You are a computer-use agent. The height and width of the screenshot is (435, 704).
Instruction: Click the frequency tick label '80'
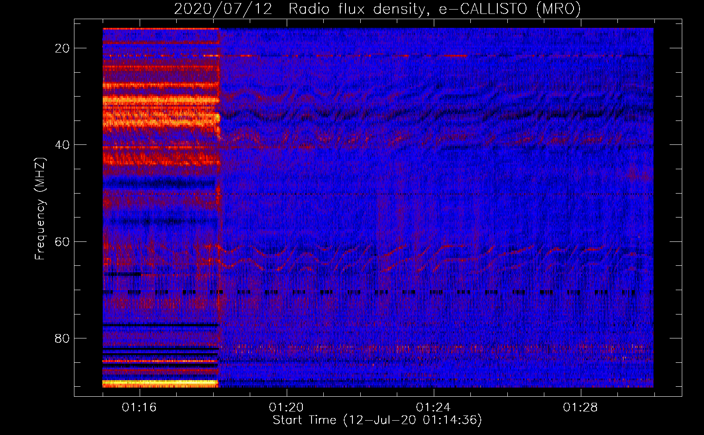[x=63, y=338]
